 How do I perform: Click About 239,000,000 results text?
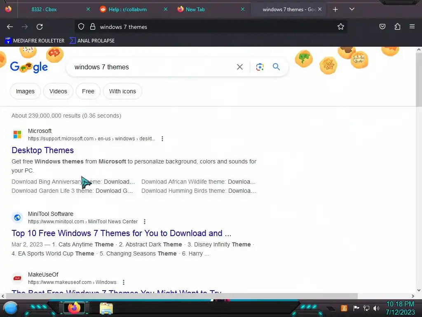coord(66,116)
